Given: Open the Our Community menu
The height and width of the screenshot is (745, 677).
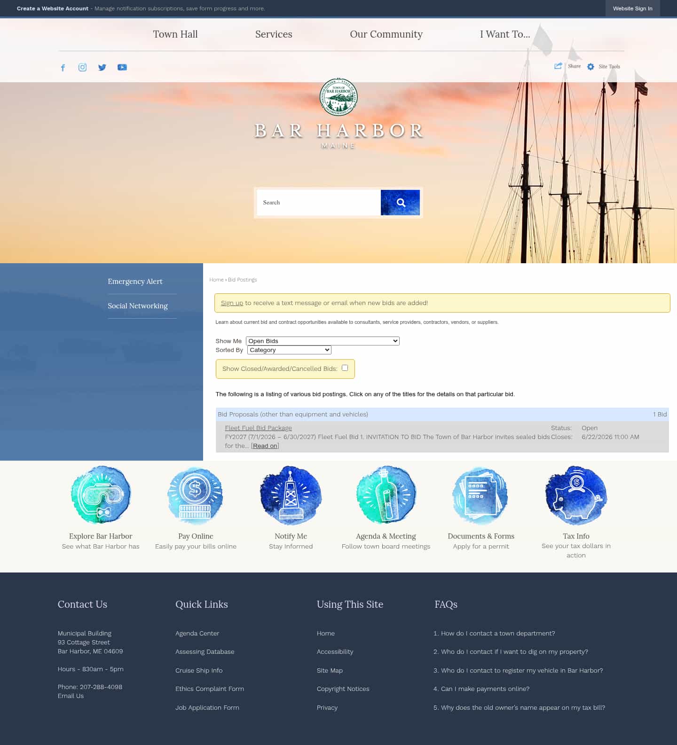Looking at the screenshot, I should 386,34.
